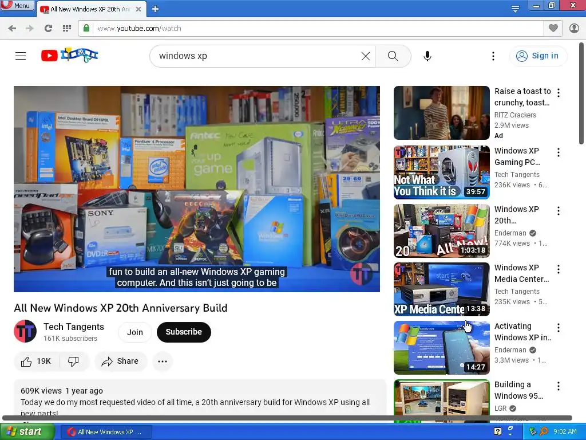Go to YouTube home via logo
This screenshot has height=440, width=586.
pyautogui.click(x=69, y=56)
